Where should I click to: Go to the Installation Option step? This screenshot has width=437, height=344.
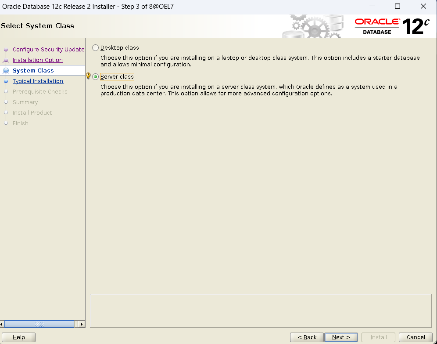(38, 60)
